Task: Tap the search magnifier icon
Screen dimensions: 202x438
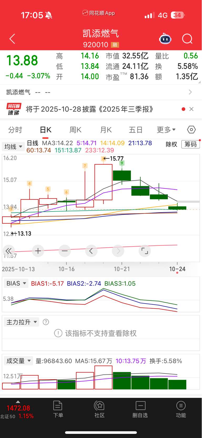Action: point(187,39)
